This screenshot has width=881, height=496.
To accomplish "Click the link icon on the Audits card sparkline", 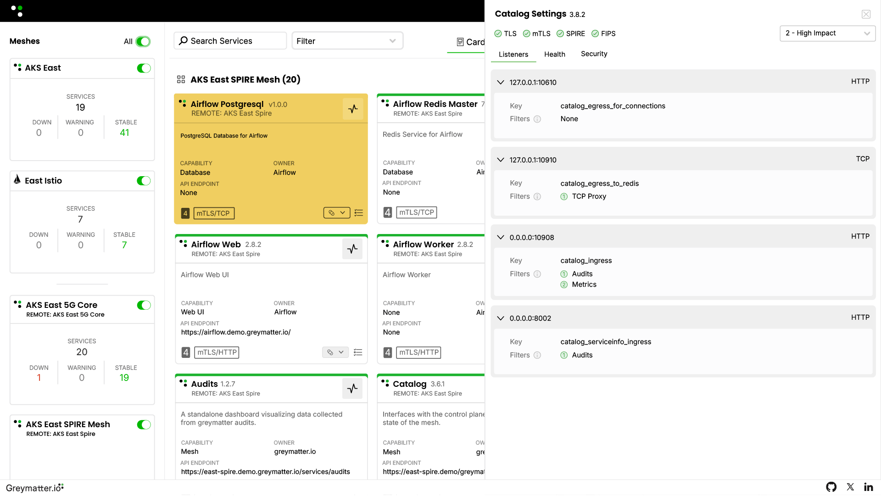I will coord(352,389).
